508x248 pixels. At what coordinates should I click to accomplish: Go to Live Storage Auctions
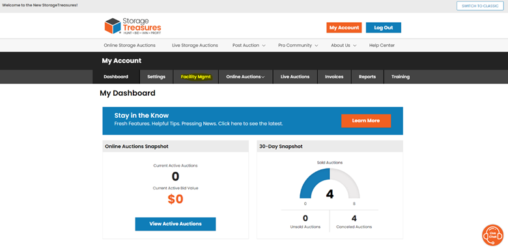(x=195, y=46)
